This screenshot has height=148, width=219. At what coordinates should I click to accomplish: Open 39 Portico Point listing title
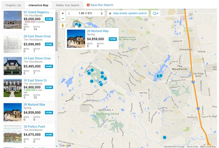click(x=34, y=126)
